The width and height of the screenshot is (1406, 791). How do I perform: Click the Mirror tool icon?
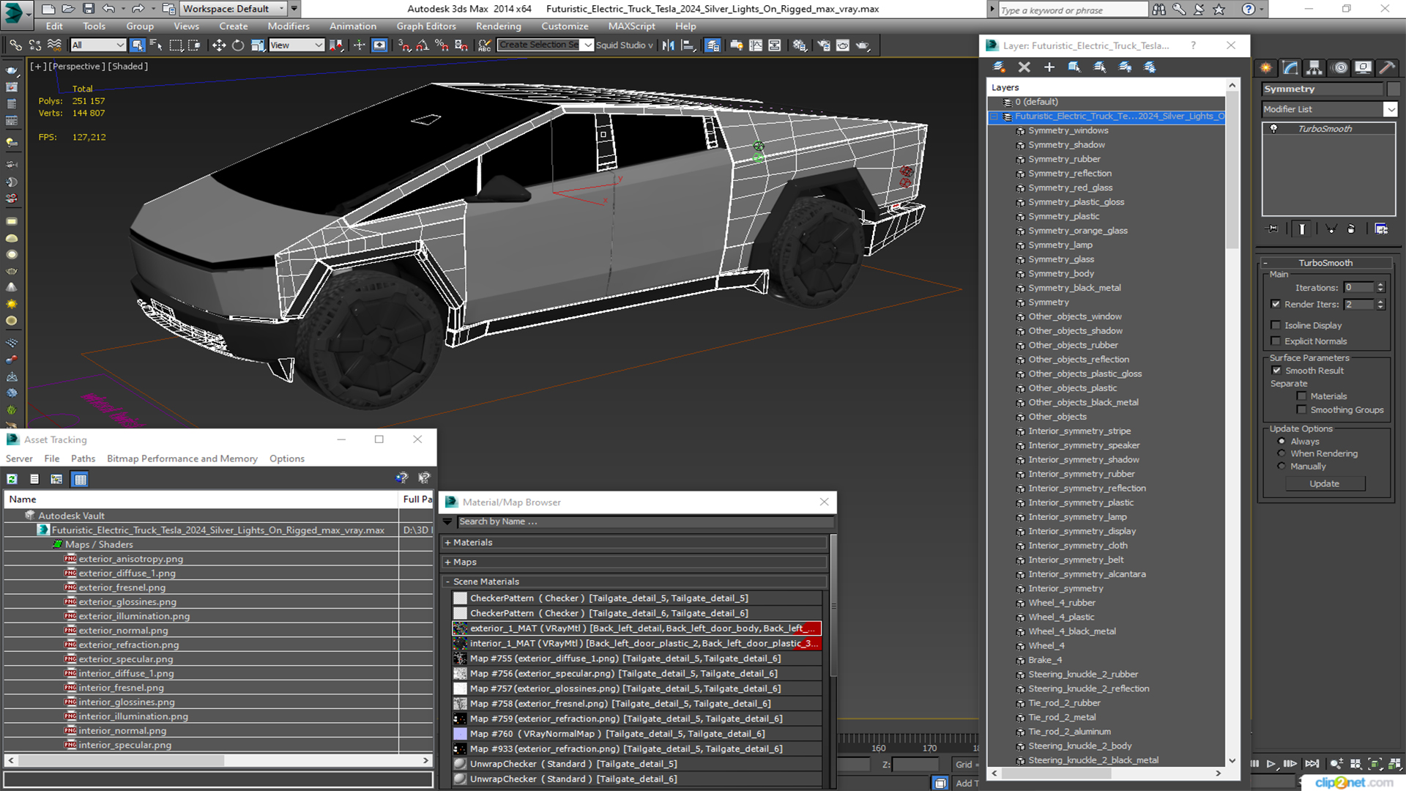tap(668, 45)
